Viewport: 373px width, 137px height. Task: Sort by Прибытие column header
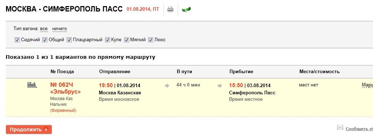pos(241,72)
